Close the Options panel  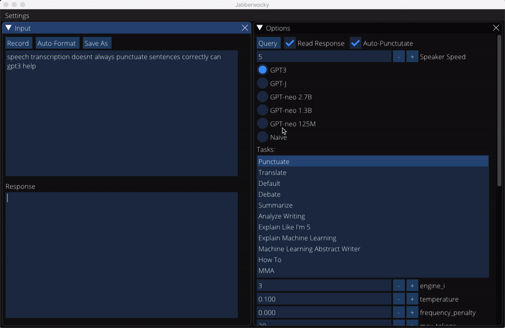(496, 28)
